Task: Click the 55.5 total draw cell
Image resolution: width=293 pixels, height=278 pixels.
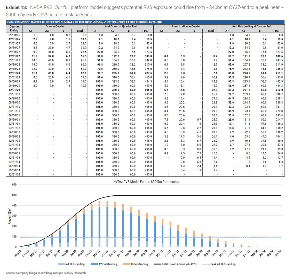Action: [x=84, y=56]
